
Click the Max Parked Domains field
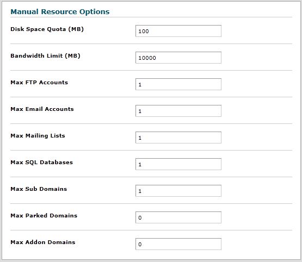click(178, 217)
